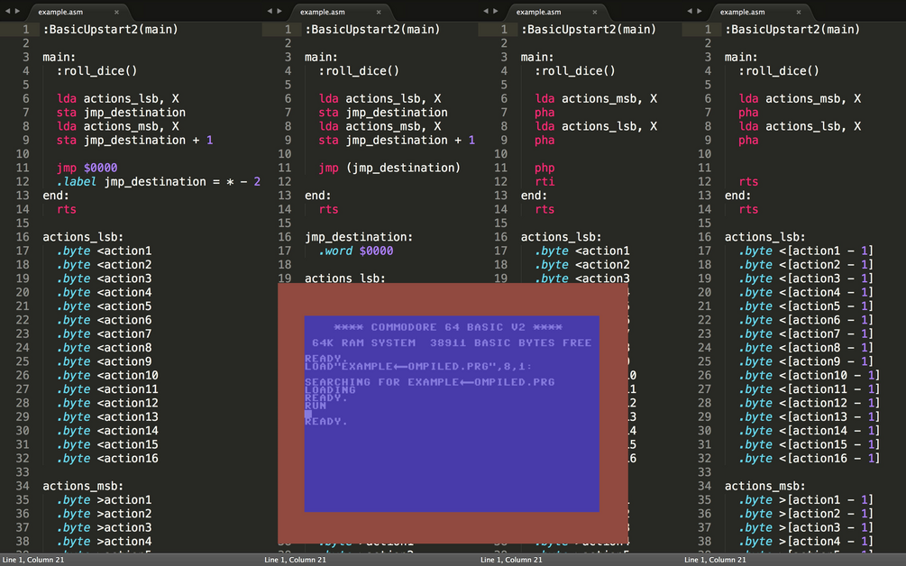Click previous-tab arrow in the second pane
Image resolution: width=906 pixels, height=566 pixels.
(x=270, y=11)
